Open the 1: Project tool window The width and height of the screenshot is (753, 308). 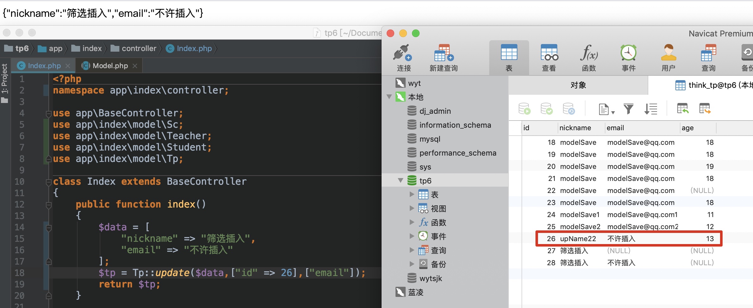tap(4, 83)
